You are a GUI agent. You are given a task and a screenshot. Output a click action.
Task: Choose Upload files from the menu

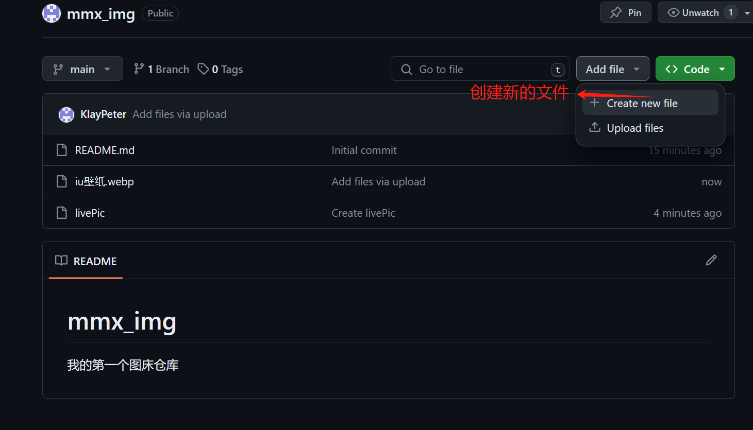[x=650, y=128]
